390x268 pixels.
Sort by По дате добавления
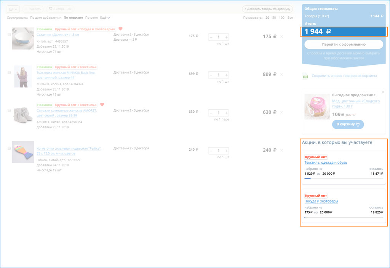pyautogui.click(x=46, y=18)
